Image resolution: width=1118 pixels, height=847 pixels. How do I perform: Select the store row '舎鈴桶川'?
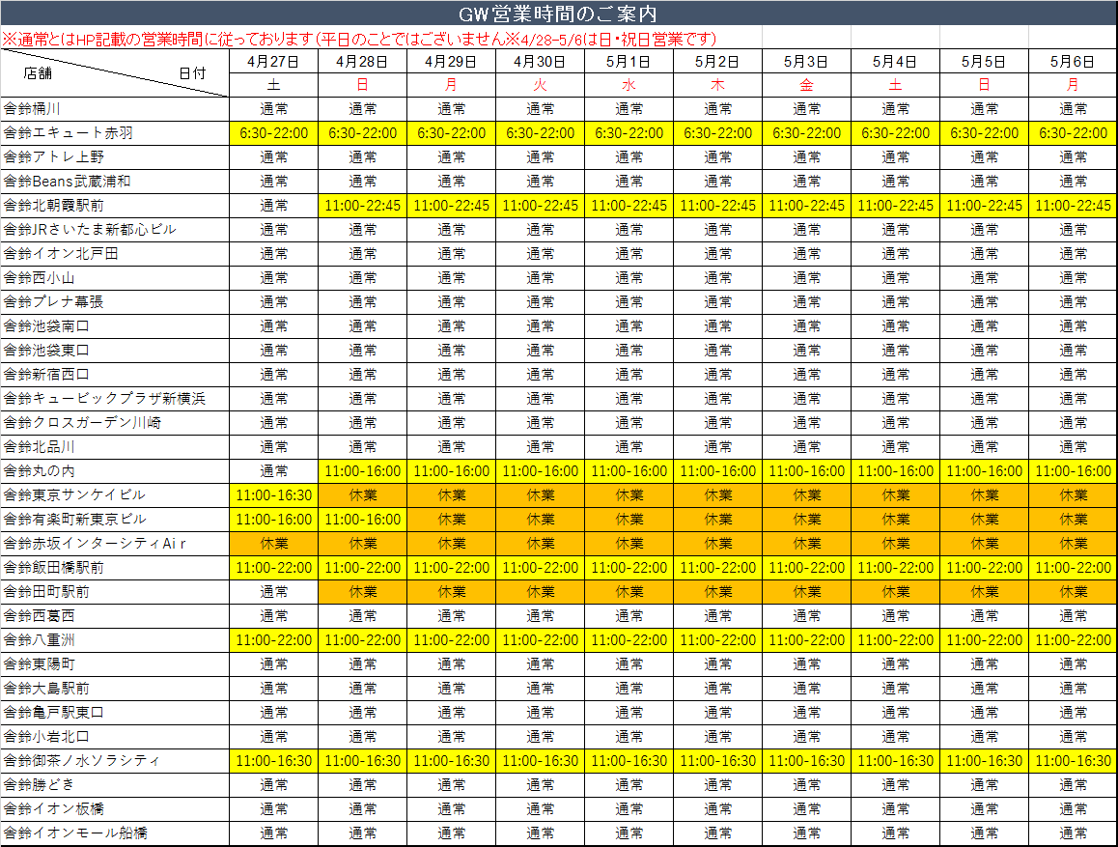pos(559,108)
